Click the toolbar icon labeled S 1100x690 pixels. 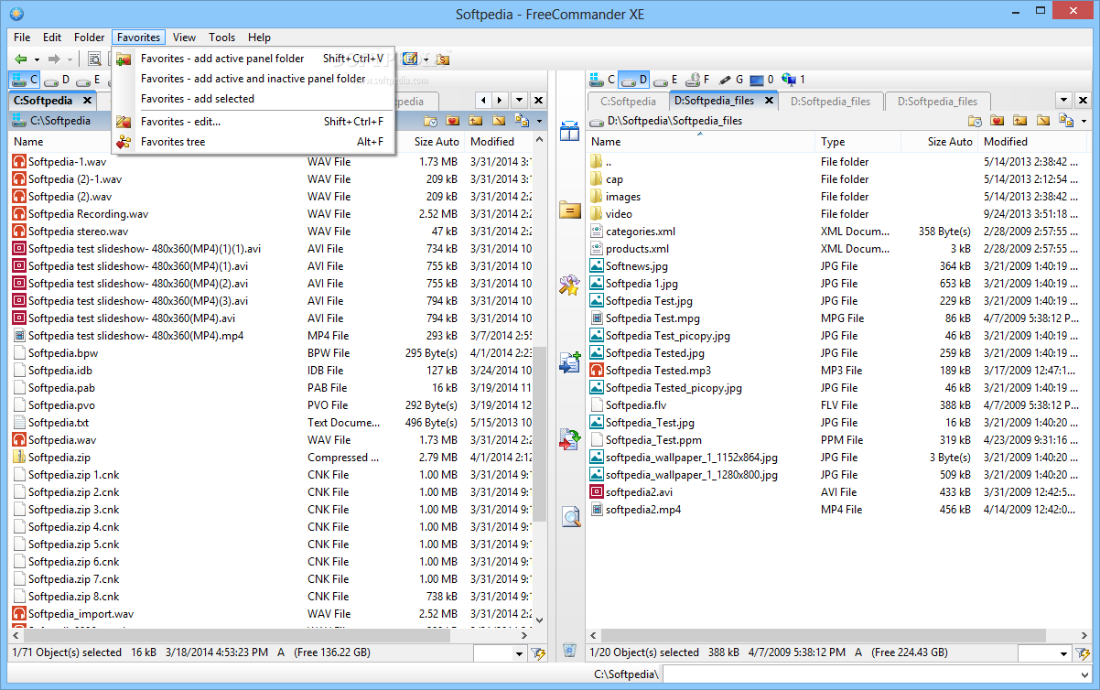pyautogui.click(x=443, y=59)
